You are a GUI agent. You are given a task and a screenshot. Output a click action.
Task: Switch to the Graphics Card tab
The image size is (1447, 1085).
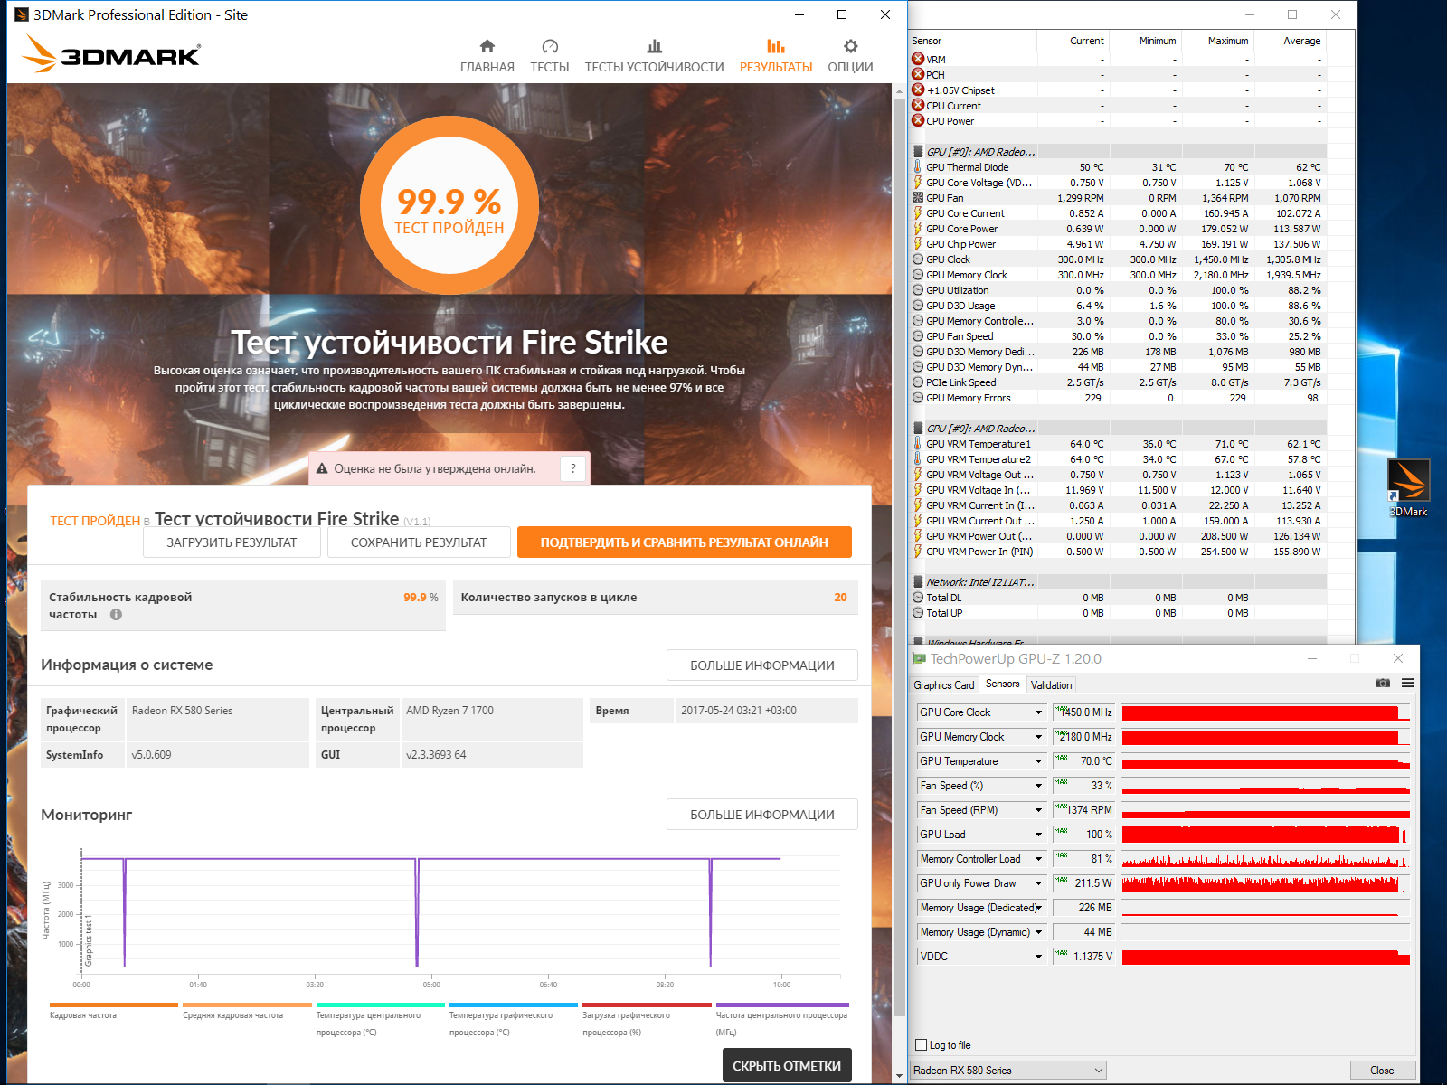coord(944,685)
